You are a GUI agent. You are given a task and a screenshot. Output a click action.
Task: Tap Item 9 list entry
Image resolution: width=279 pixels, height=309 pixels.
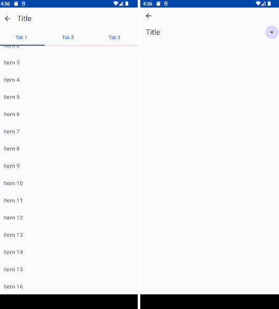(69, 166)
